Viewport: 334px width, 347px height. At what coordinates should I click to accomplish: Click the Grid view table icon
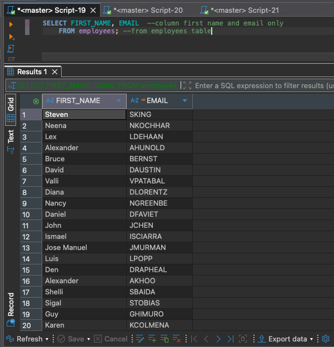point(11,118)
